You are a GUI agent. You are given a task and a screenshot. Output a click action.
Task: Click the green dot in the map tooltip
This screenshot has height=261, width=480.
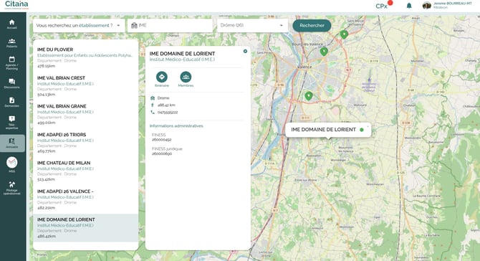362,130
